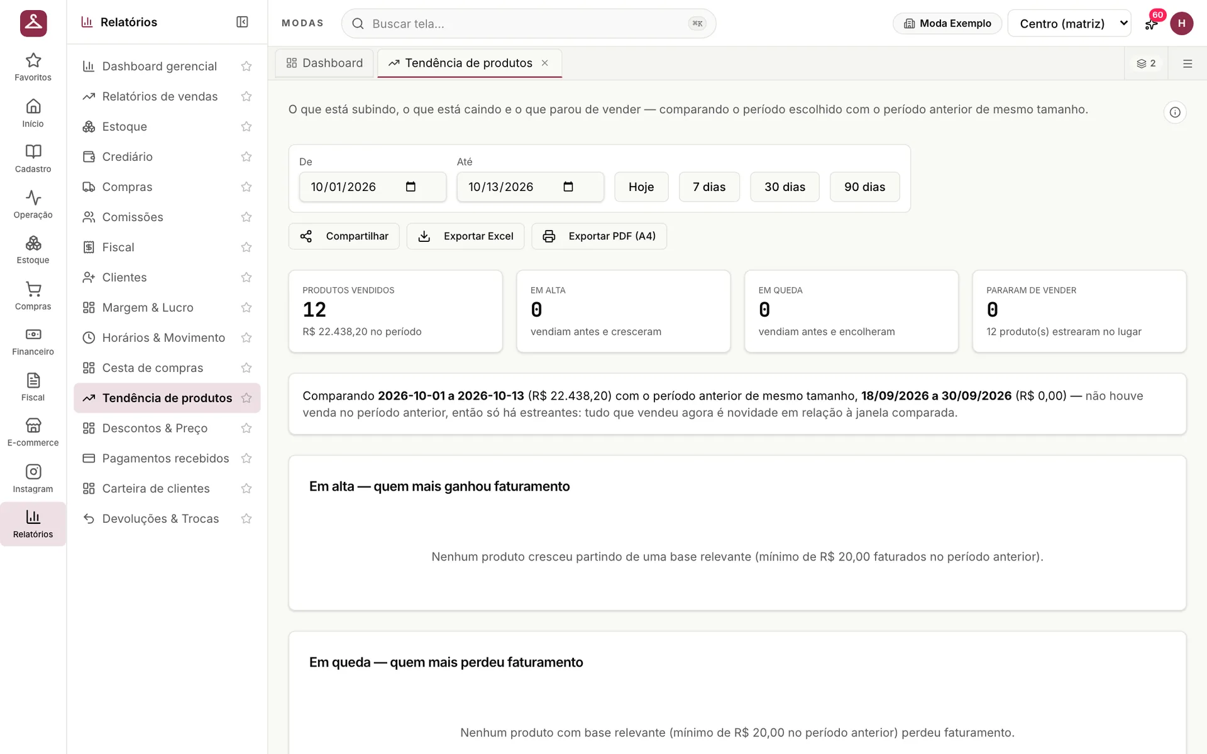The height and width of the screenshot is (754, 1207).
Task: Open Dashboard gerencial report
Action: coord(160,66)
